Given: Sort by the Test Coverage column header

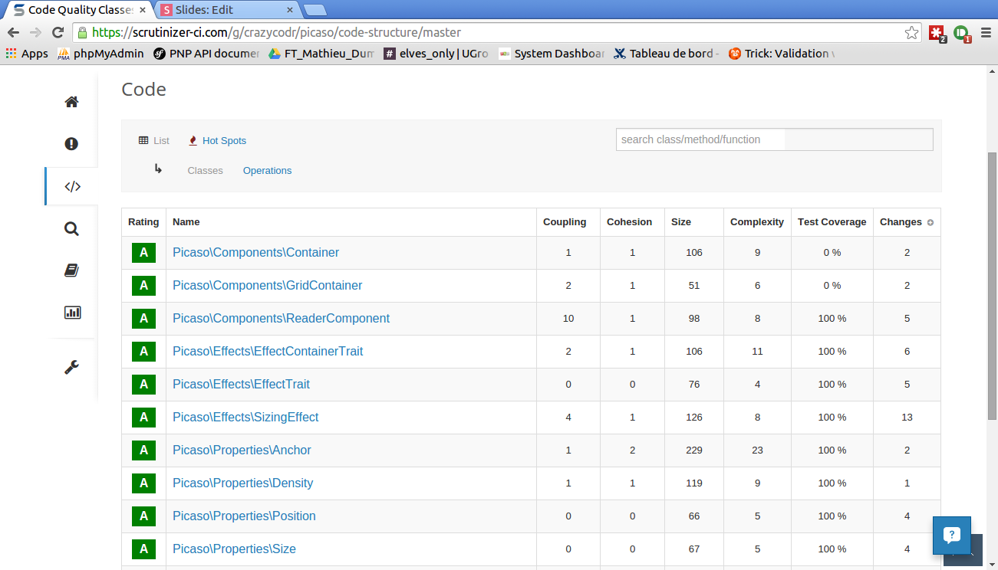Looking at the screenshot, I should click(x=832, y=222).
